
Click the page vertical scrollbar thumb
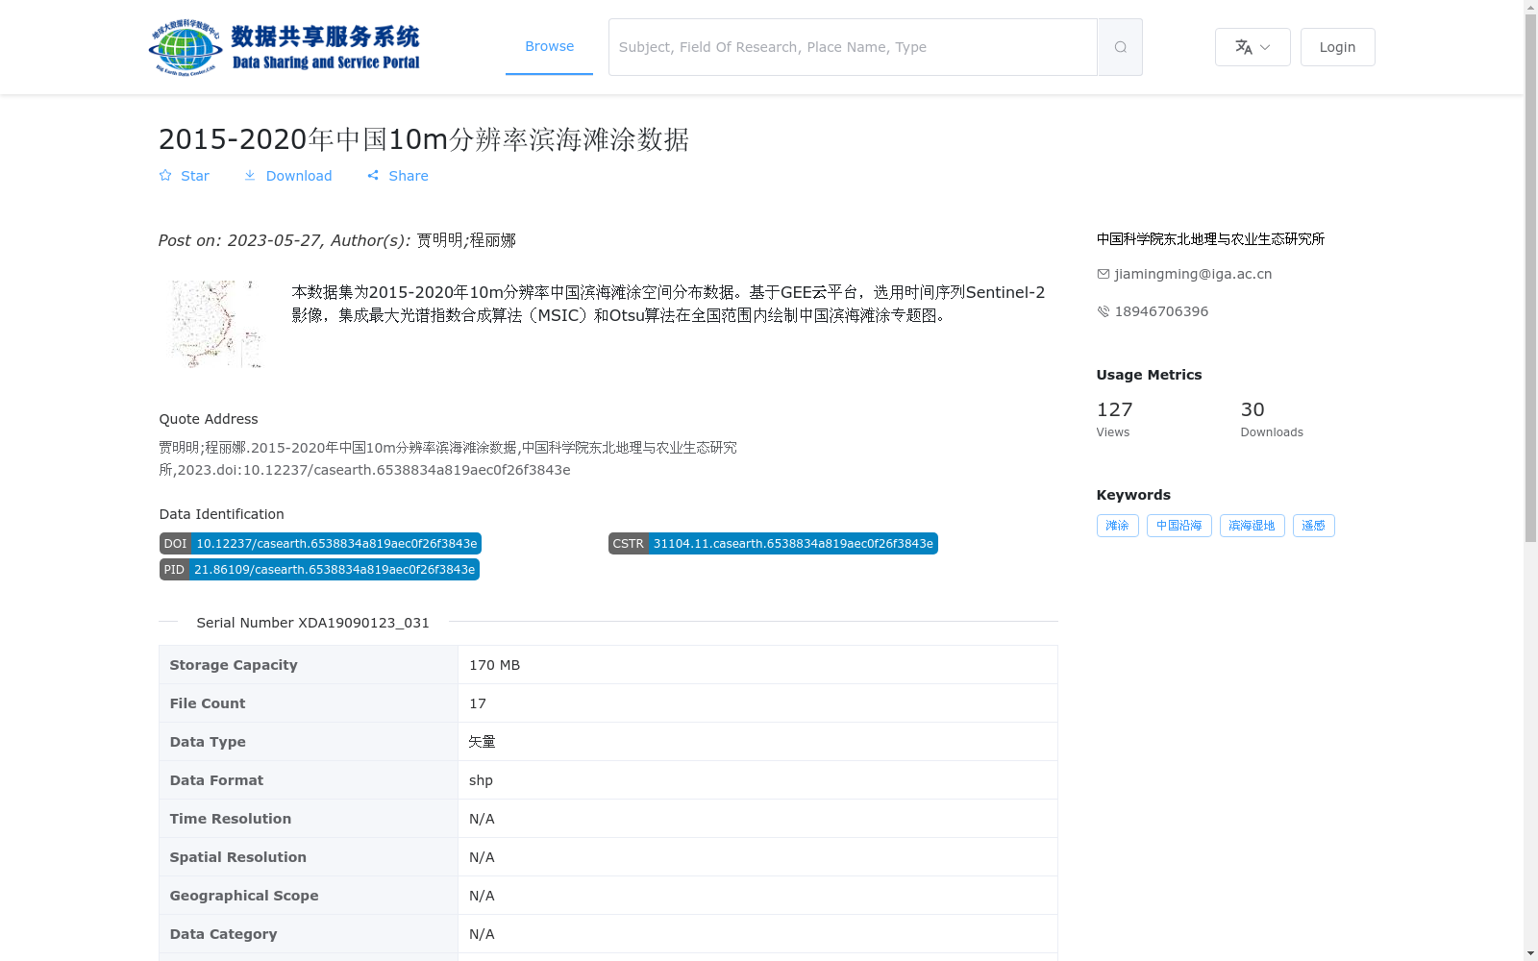tap(1530, 279)
